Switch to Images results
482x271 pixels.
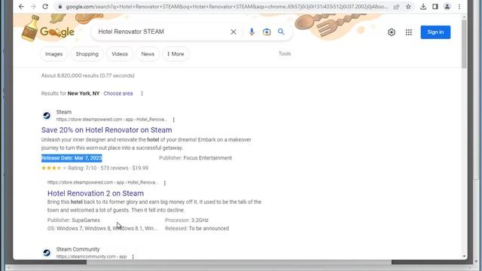53,54
